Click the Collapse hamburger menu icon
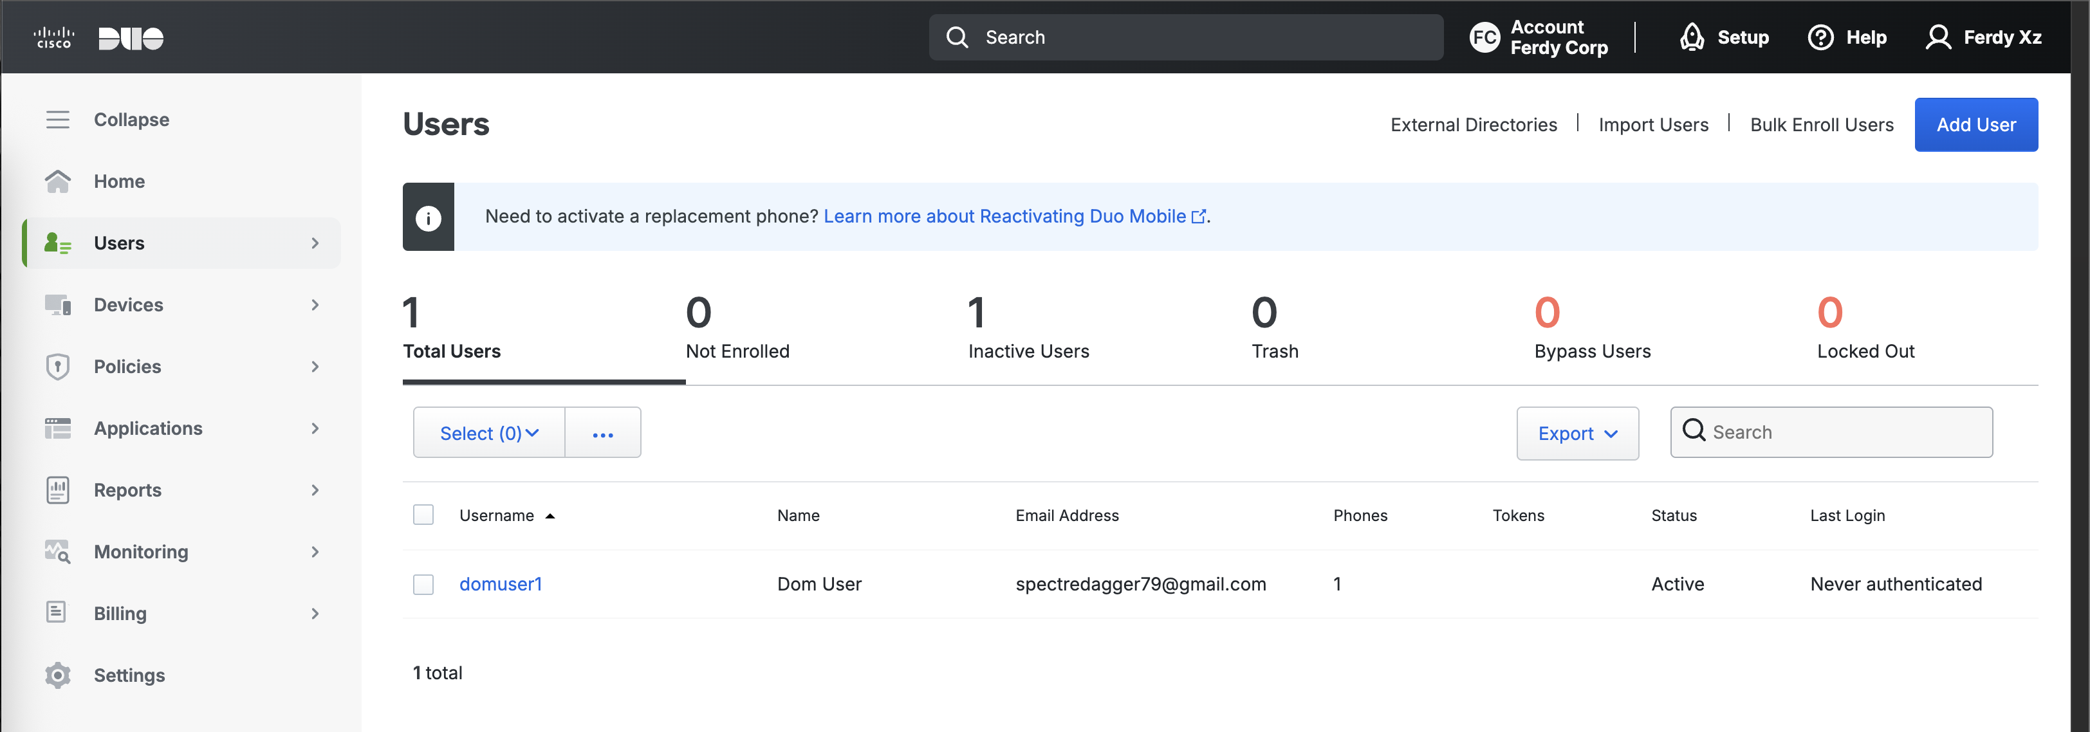 tap(57, 120)
